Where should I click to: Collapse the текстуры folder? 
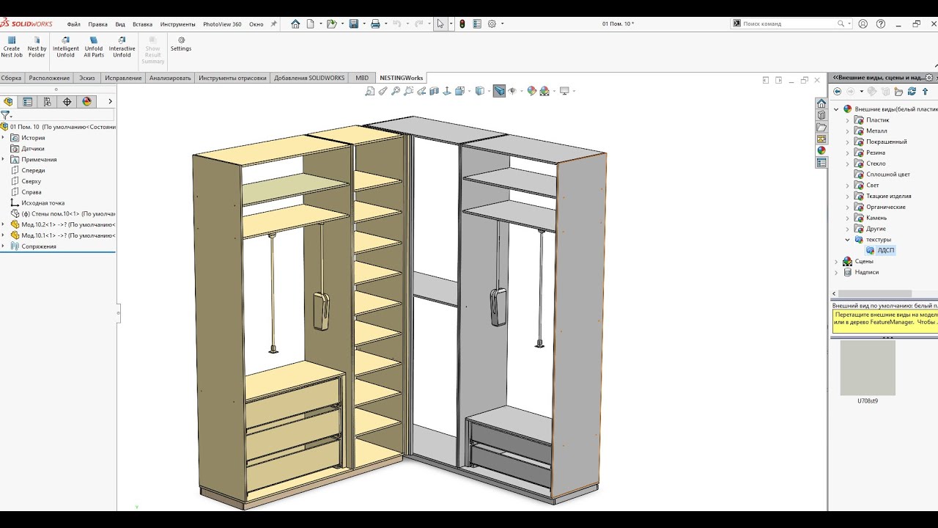pyautogui.click(x=848, y=240)
